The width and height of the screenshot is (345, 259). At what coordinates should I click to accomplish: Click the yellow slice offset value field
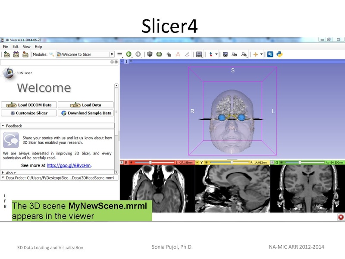[259, 163]
